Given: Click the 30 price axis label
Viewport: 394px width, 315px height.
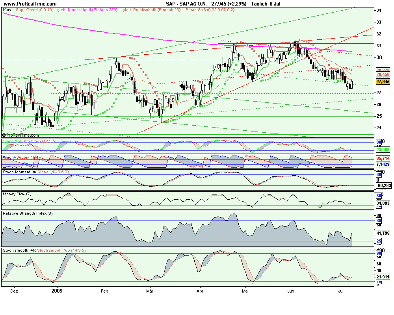Looking at the screenshot, I should point(379,57).
